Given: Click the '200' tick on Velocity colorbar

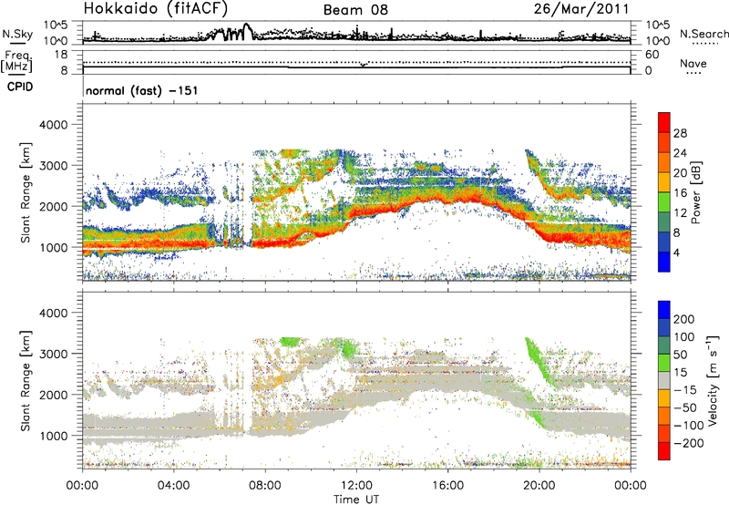Looking at the screenshot, I should (684, 319).
